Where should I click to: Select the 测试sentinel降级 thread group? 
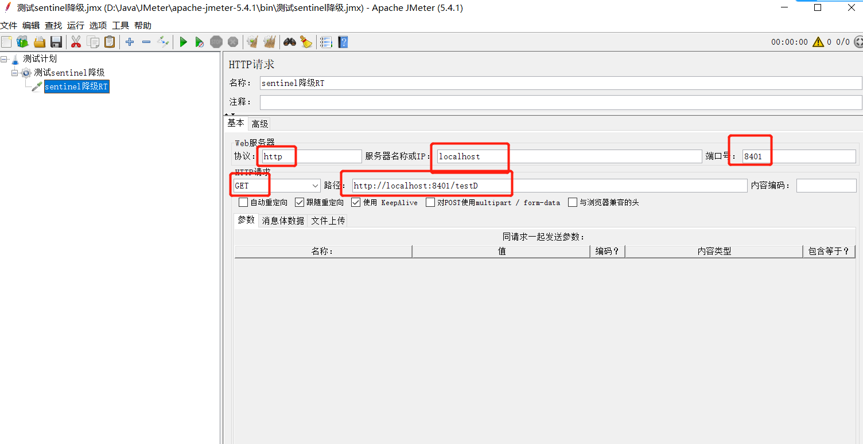pos(69,73)
